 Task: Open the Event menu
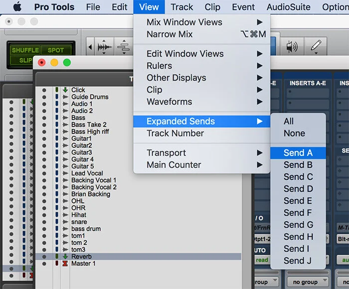(243, 7)
